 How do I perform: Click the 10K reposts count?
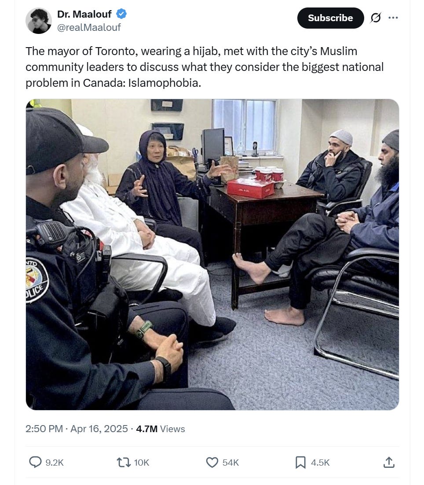[x=142, y=463]
